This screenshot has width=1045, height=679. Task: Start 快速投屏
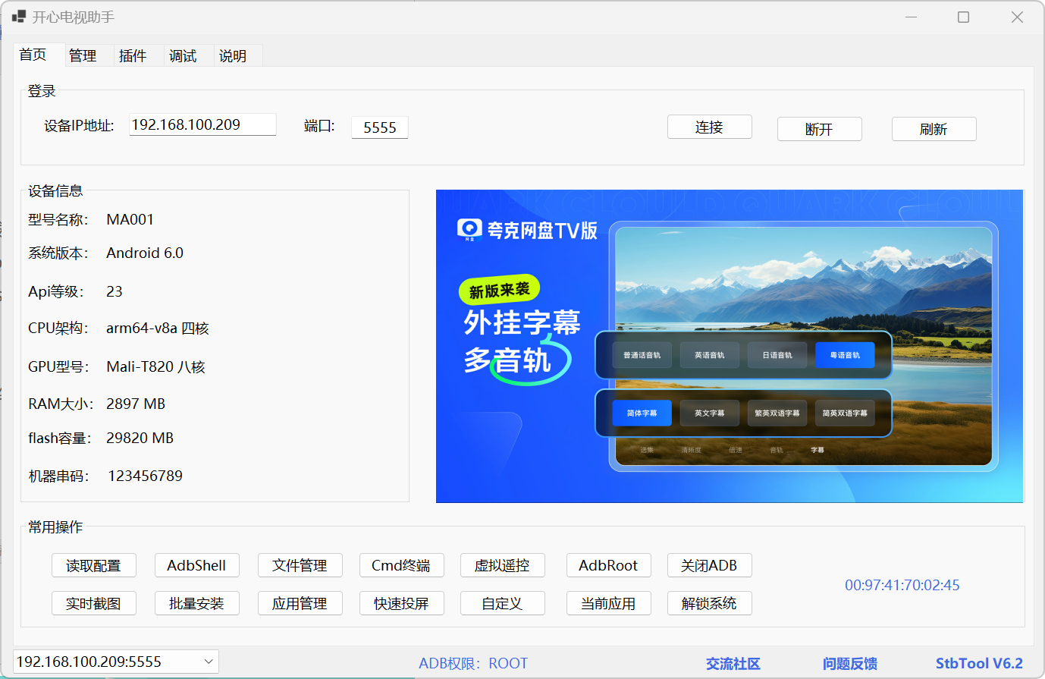pyautogui.click(x=402, y=604)
